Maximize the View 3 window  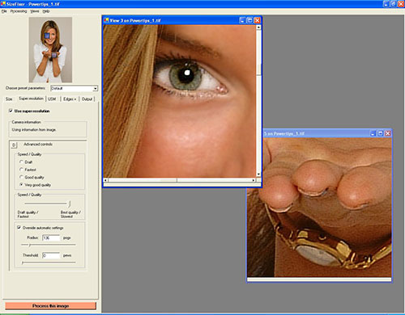250,20
